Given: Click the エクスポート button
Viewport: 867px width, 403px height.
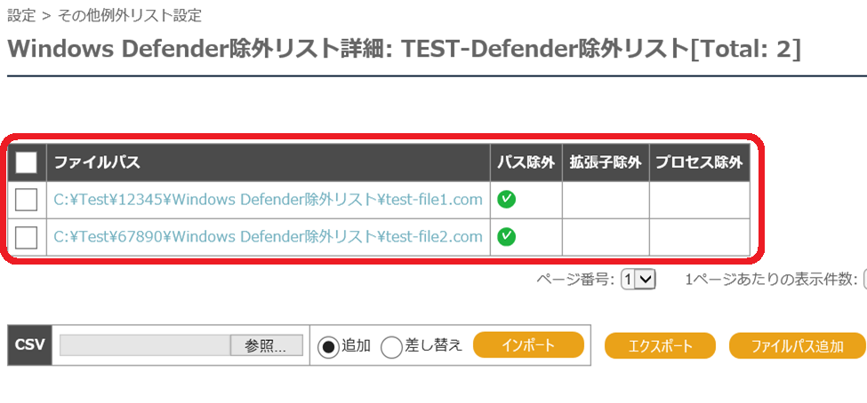Looking at the screenshot, I should click(660, 345).
